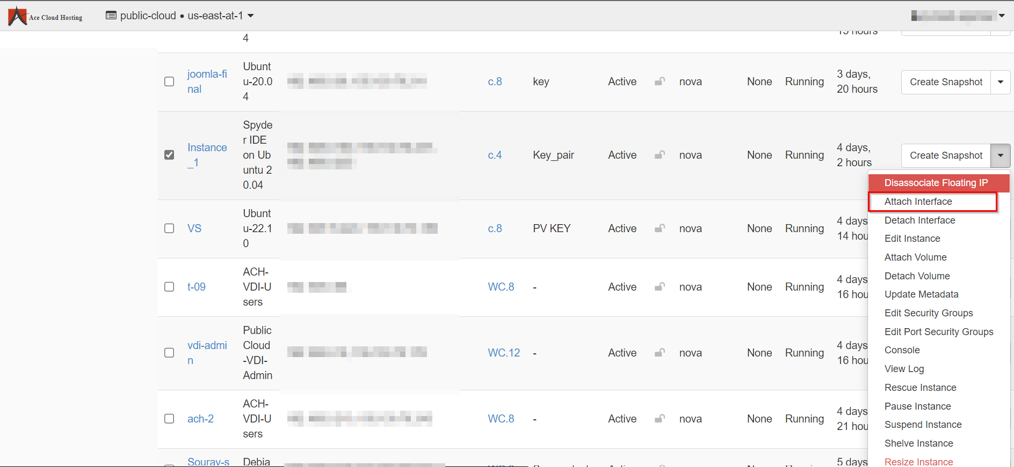
Task: Uncheck the Instance_1 row checkbox
Action: tap(169, 155)
